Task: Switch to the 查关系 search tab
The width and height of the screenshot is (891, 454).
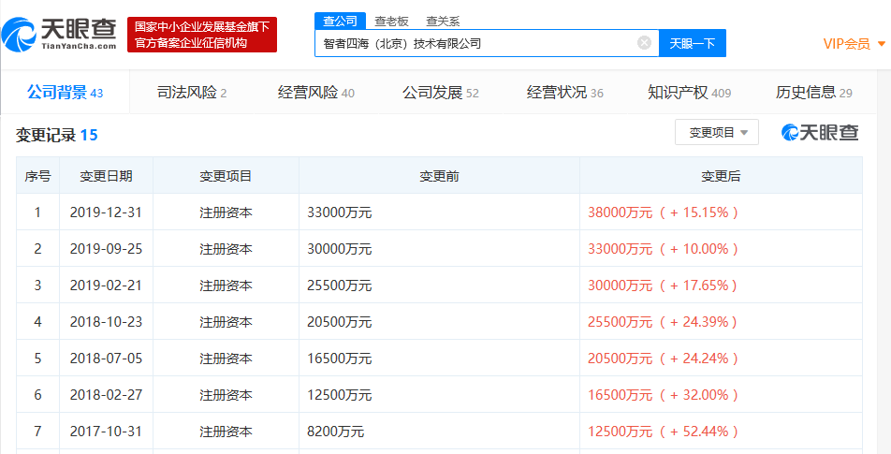Action: 443,21
